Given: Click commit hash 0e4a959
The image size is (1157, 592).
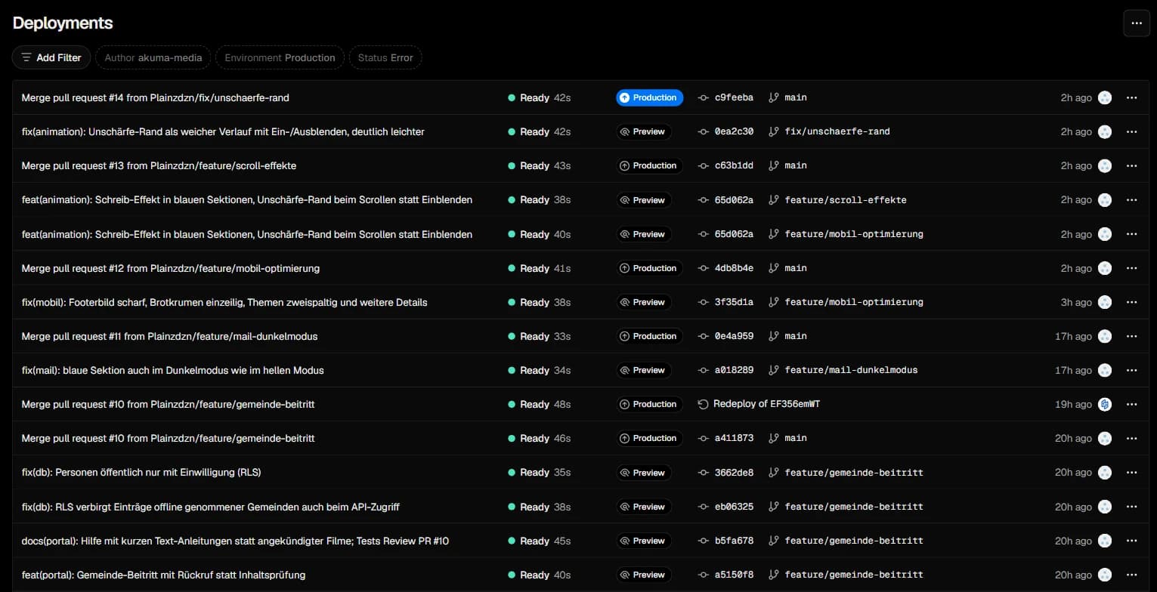Looking at the screenshot, I should pos(734,336).
